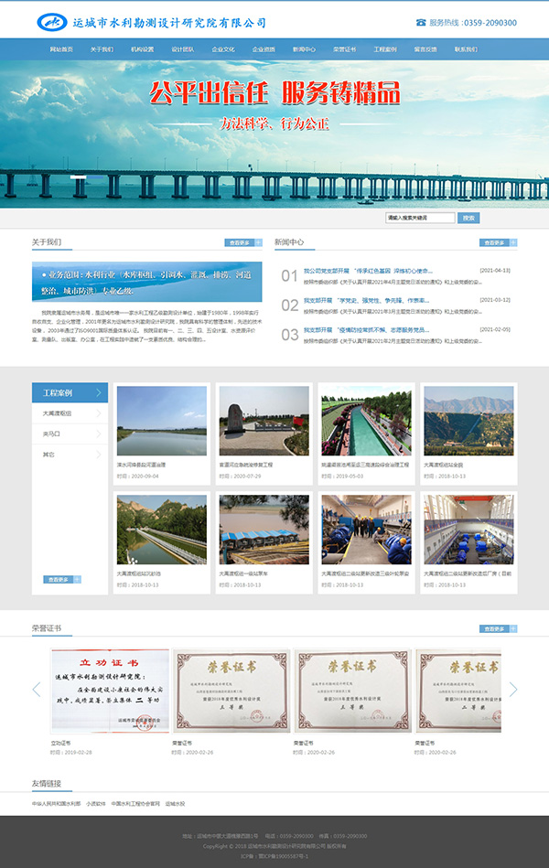Expand the 其它 project category
Viewport: 549px width, 868px height.
coord(48,455)
